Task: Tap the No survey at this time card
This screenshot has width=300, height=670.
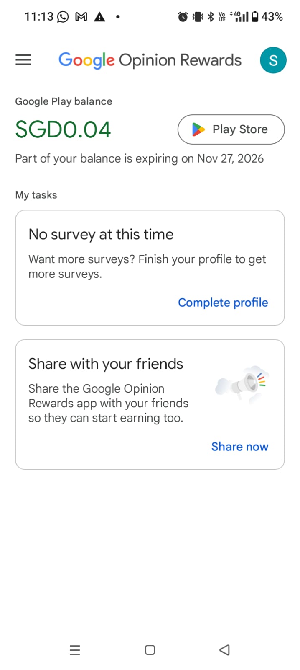Action: click(150, 251)
